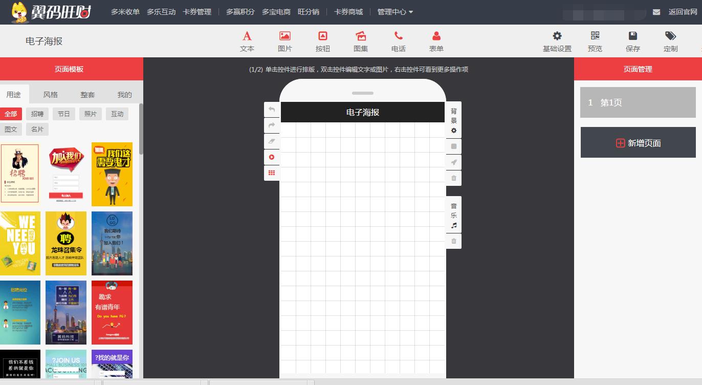Choose the 招聘岗位 blue template

point(20,312)
